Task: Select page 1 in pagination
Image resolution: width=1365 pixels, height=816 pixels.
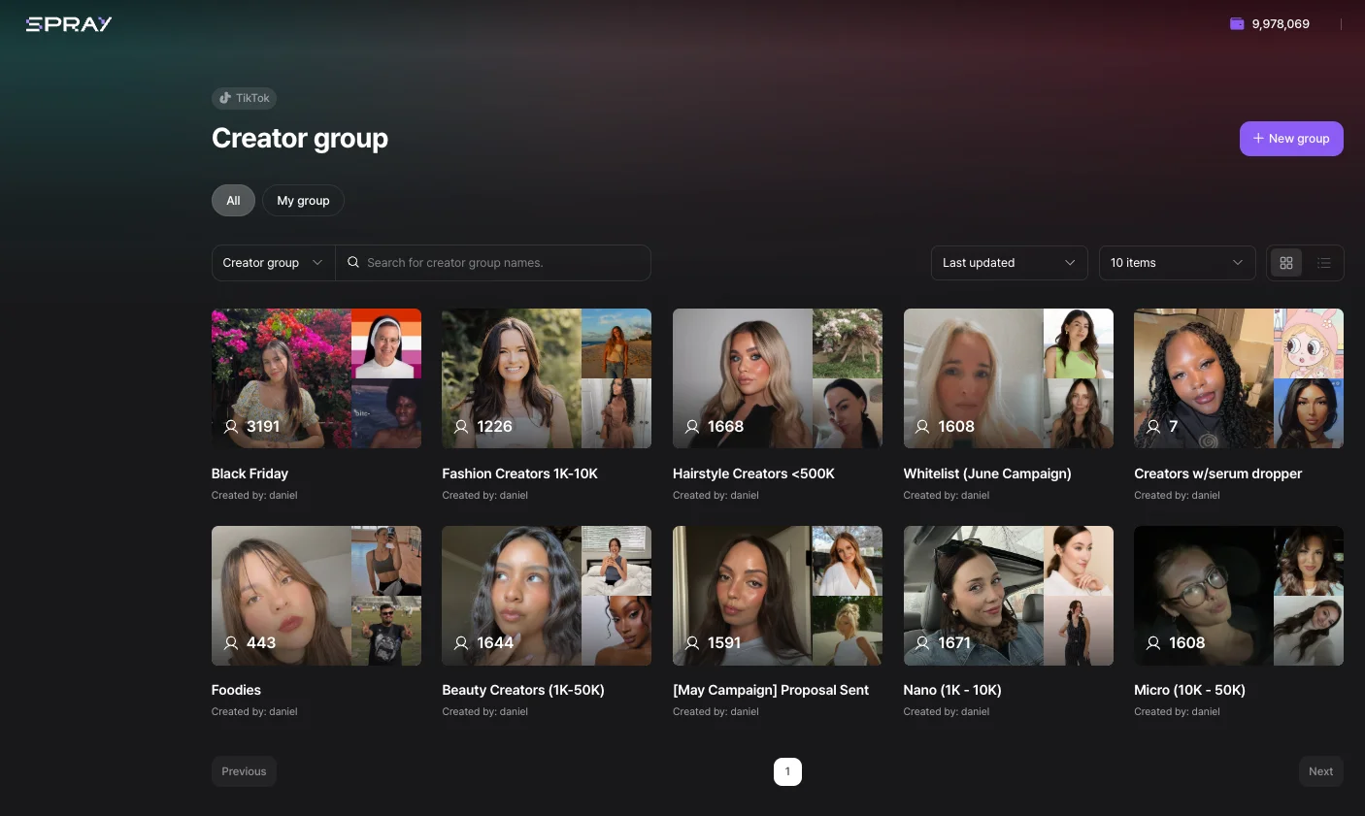Action: 787,771
